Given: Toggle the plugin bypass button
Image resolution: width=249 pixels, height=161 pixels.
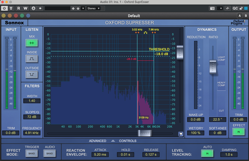Looking at the screenshot, I should [10, 8].
